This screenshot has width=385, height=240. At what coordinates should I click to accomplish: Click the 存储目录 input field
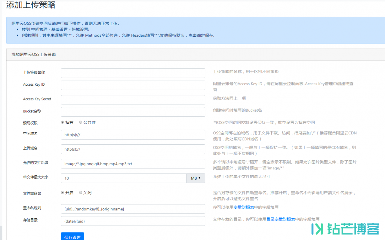pos(133,221)
